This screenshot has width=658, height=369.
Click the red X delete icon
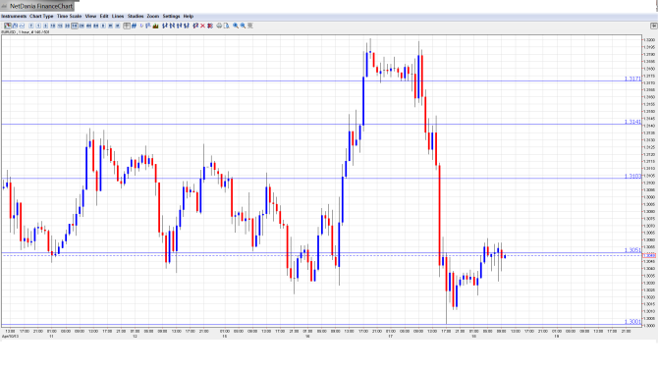(202, 26)
